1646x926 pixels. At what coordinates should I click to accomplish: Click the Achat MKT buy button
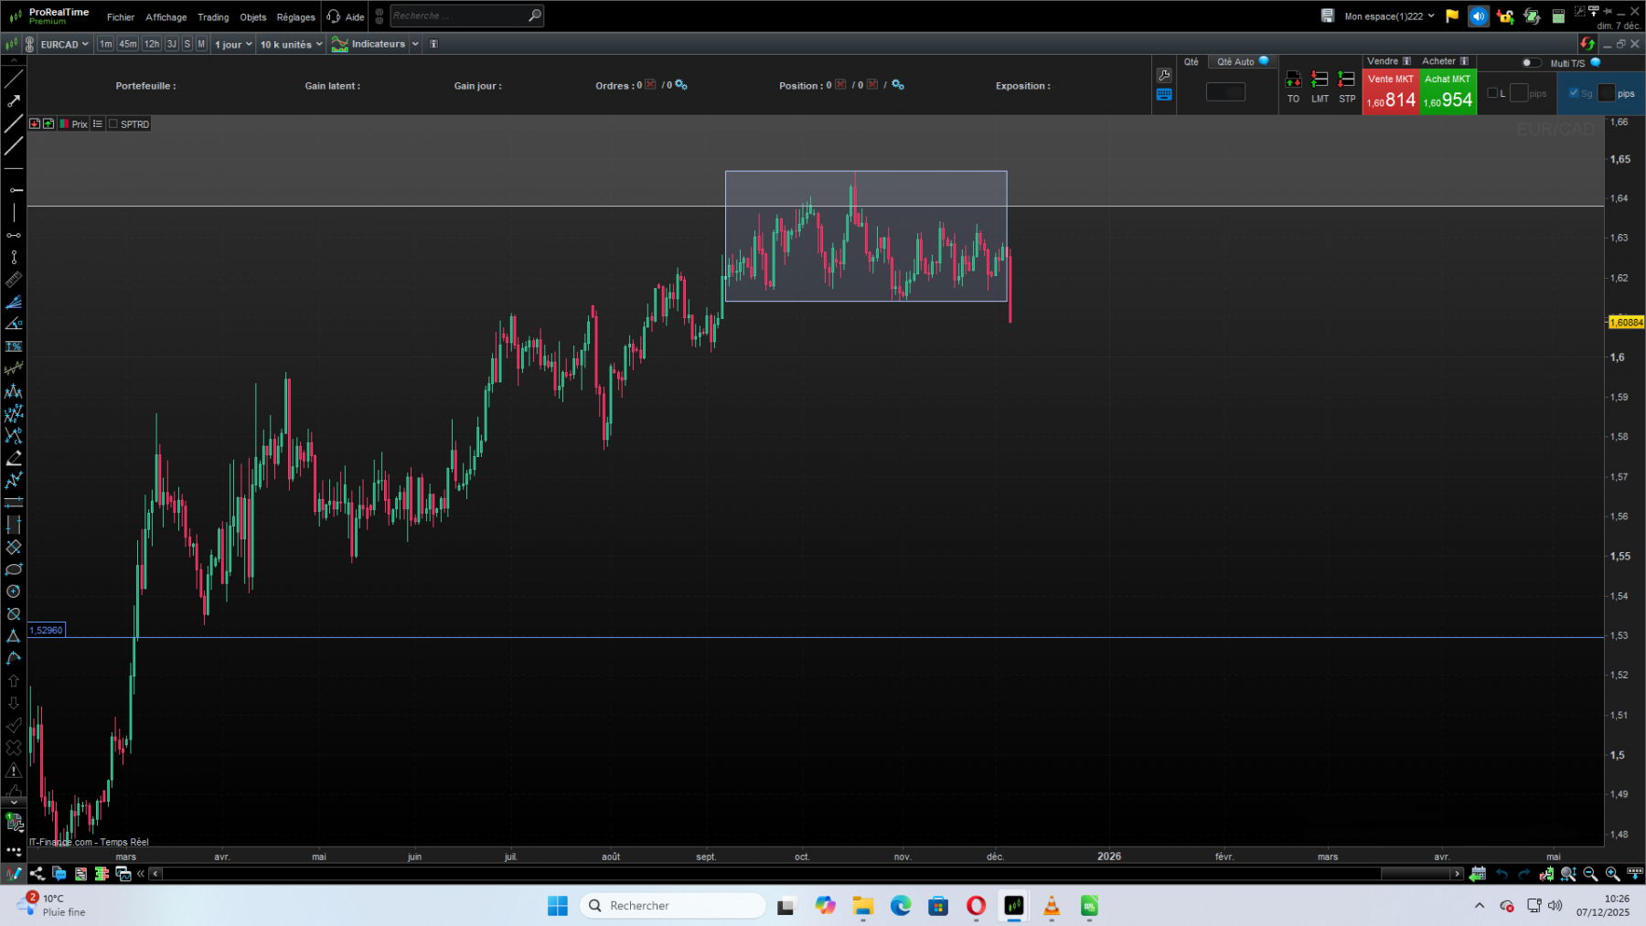[x=1448, y=91]
